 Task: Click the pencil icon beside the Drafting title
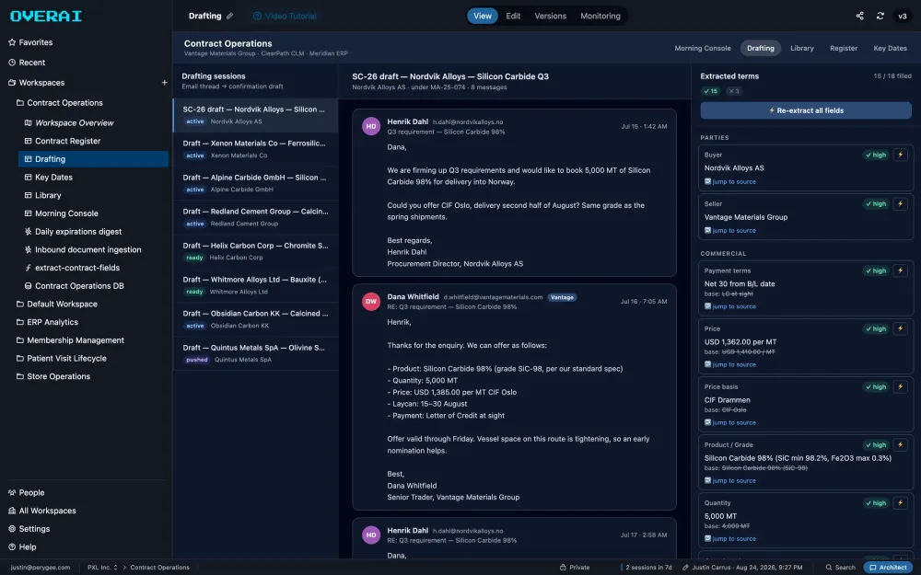[229, 16]
